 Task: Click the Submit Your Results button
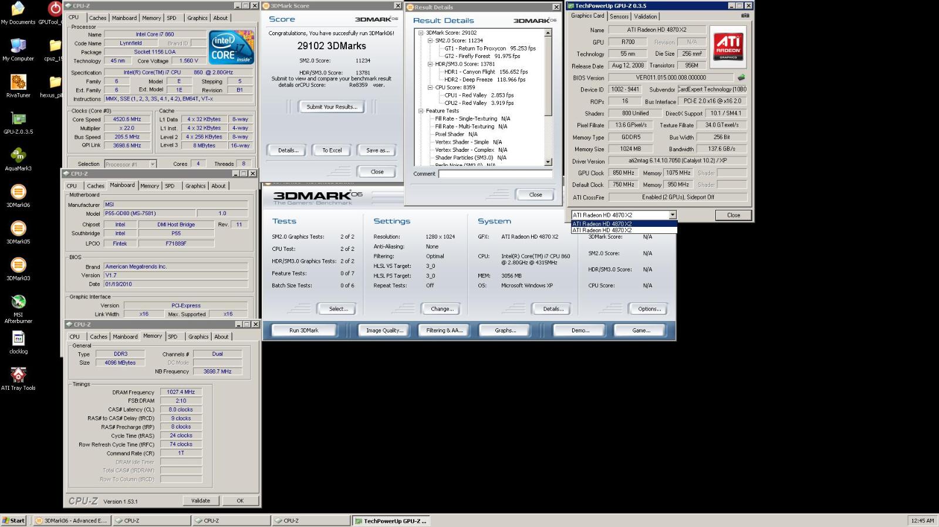coord(332,107)
